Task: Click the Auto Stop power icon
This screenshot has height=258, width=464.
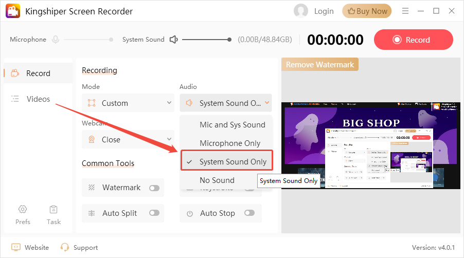Action: tap(190, 213)
